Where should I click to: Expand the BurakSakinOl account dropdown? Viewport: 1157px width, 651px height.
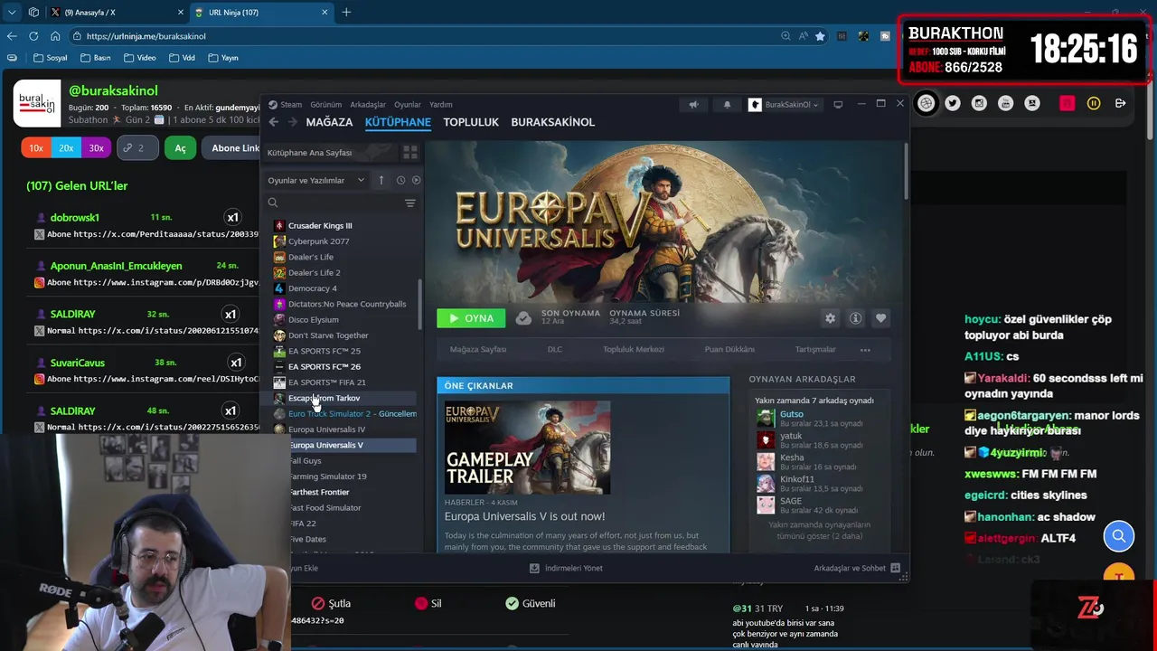784,105
